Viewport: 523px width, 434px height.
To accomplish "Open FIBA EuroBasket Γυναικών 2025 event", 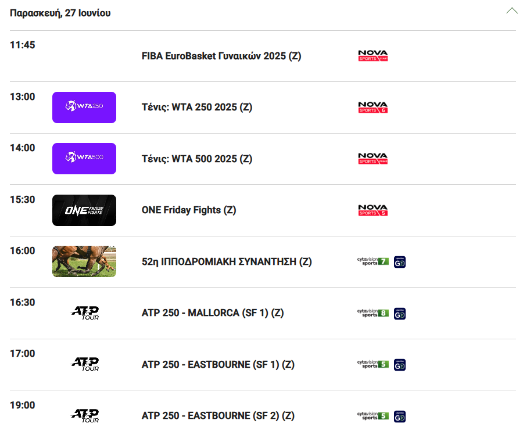I will click(221, 56).
